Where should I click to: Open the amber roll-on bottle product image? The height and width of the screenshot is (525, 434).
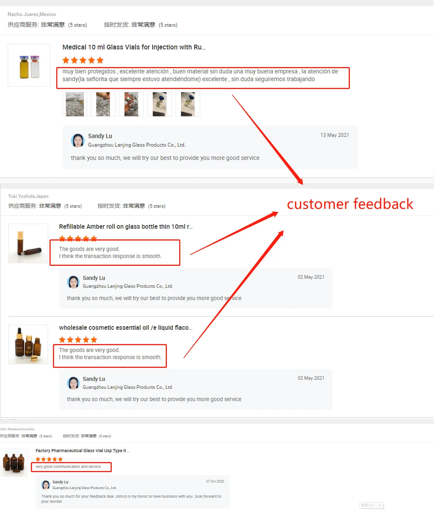(x=28, y=244)
